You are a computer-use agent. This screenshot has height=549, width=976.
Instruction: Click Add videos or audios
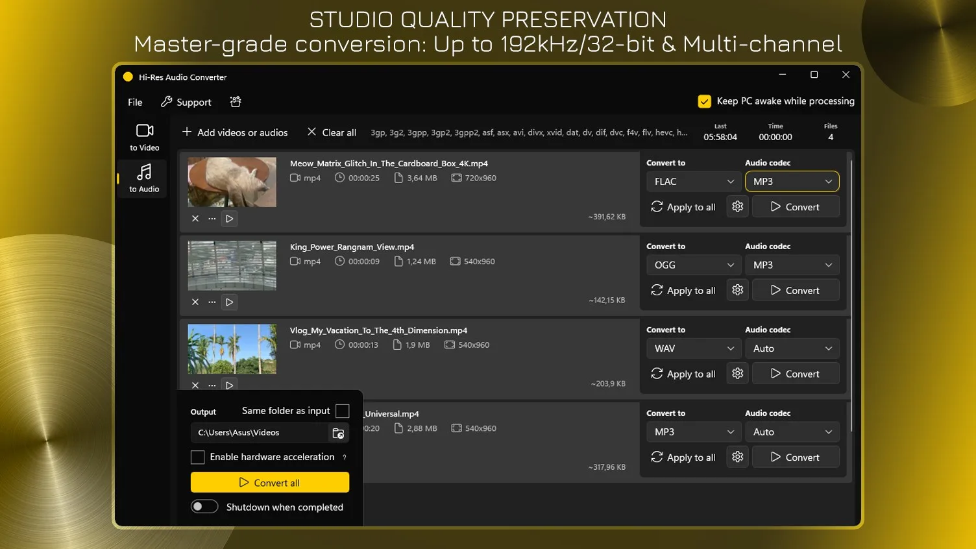[x=235, y=132]
